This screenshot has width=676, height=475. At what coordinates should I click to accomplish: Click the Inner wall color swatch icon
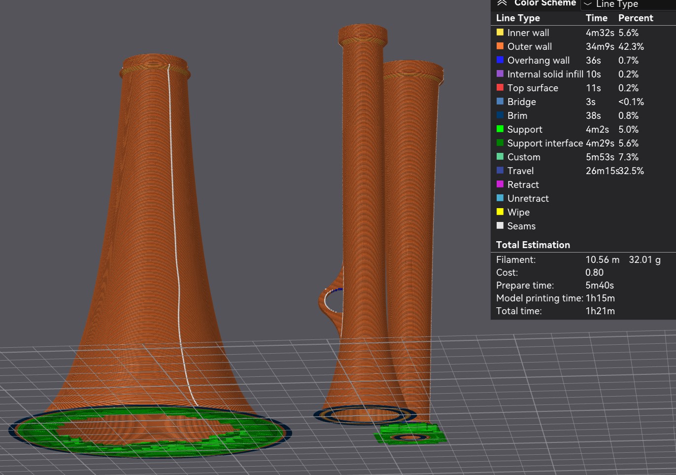click(x=500, y=32)
